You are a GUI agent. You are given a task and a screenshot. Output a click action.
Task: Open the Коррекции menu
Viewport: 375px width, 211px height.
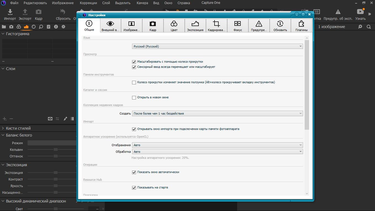point(88,3)
